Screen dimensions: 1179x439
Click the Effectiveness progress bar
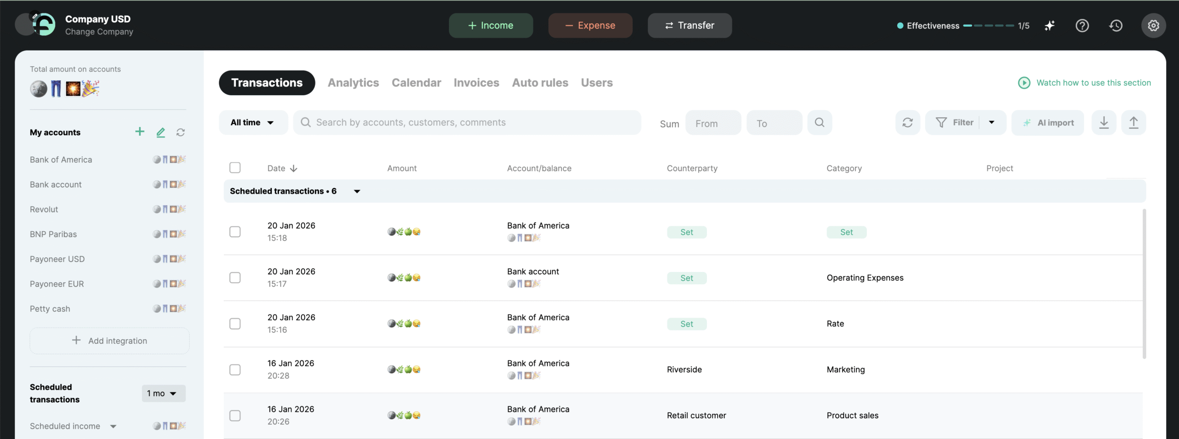click(x=988, y=26)
